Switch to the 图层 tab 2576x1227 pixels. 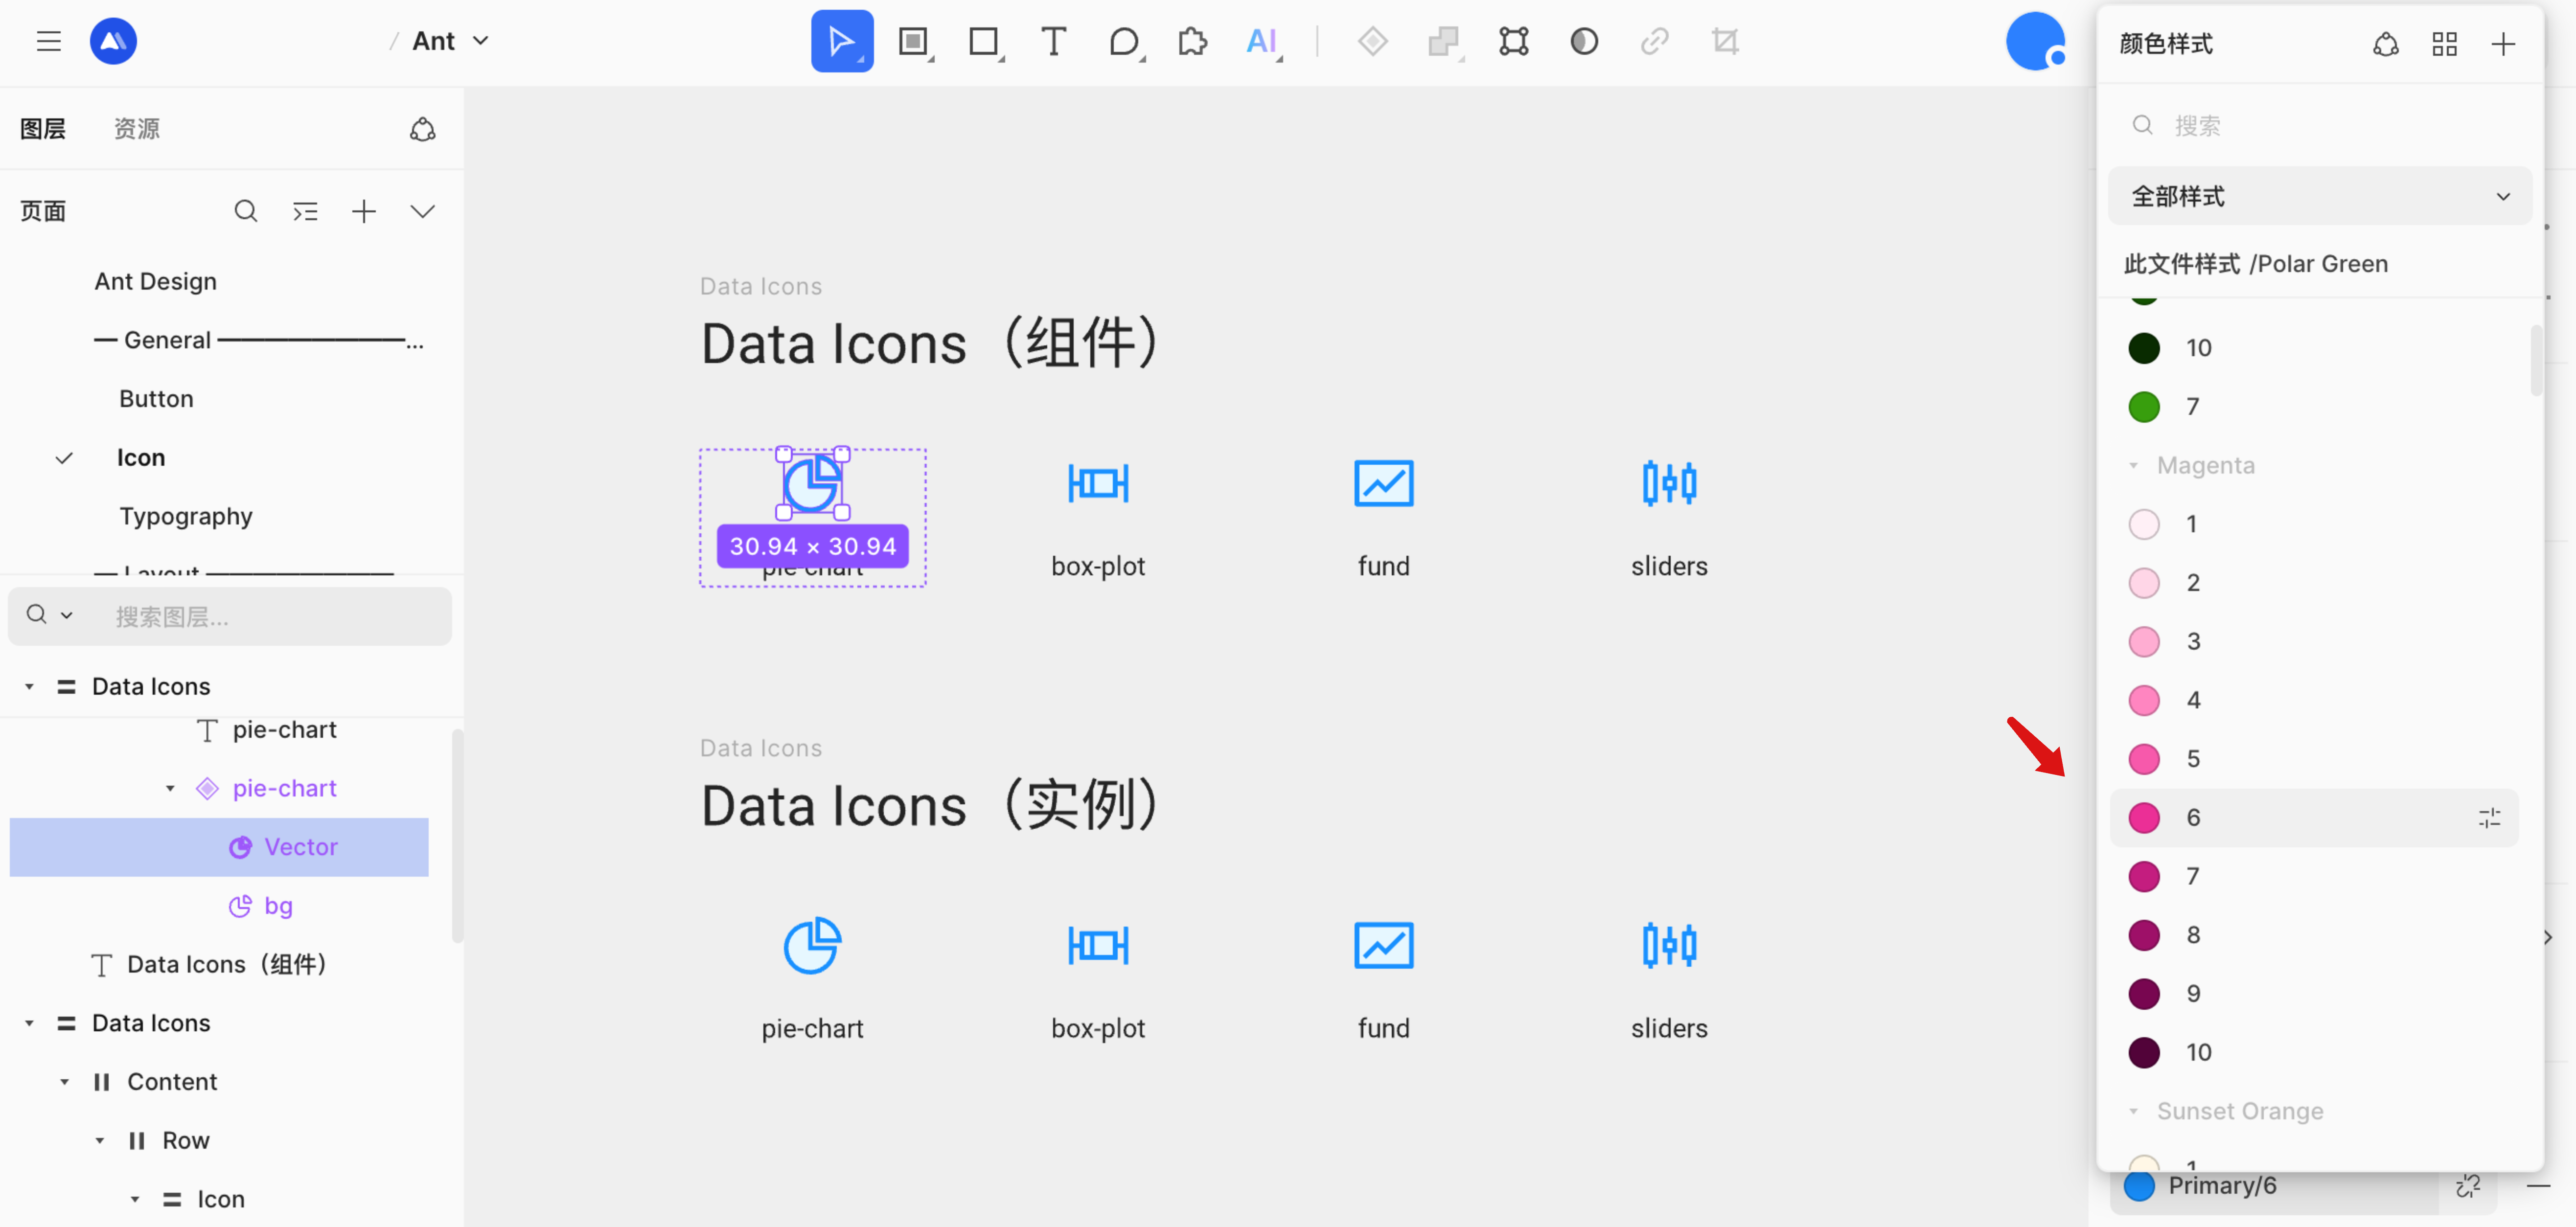click(x=43, y=129)
